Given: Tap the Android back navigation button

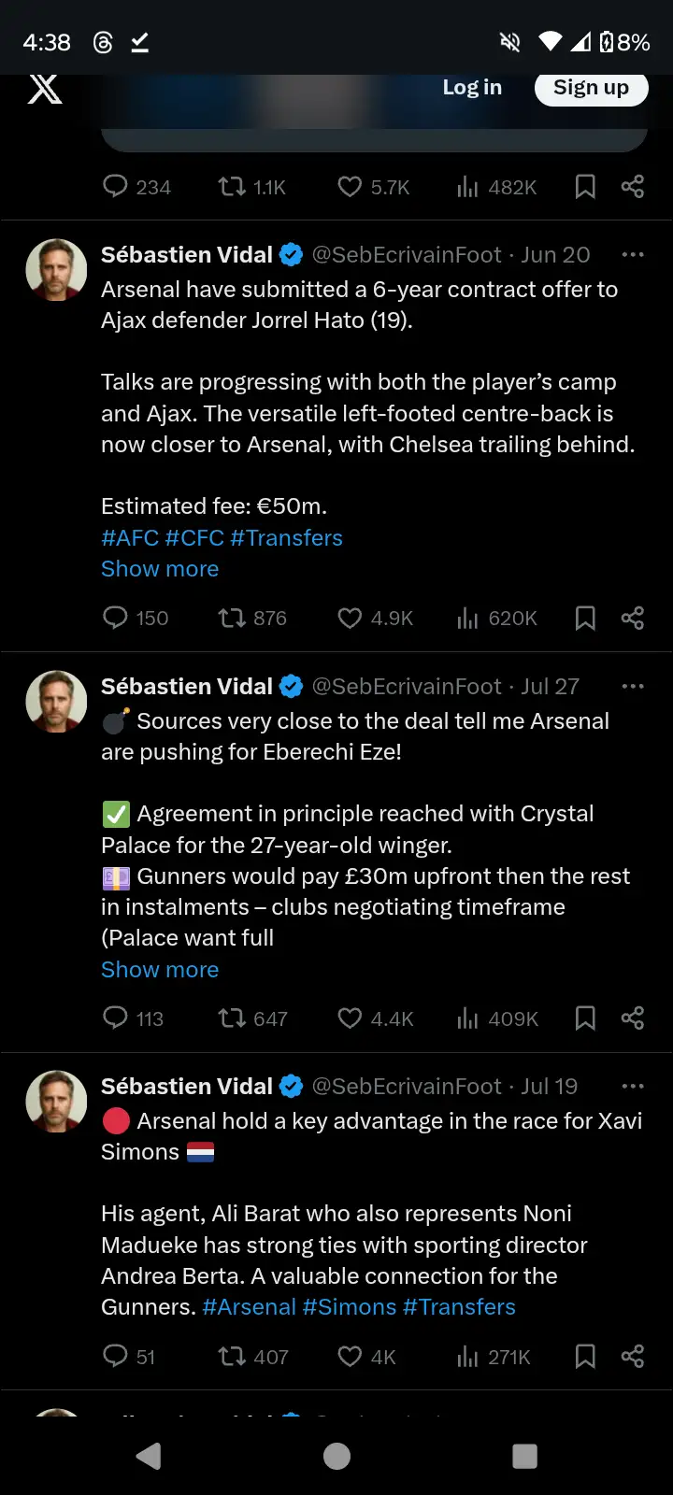Looking at the screenshot, I should pos(149,1456).
